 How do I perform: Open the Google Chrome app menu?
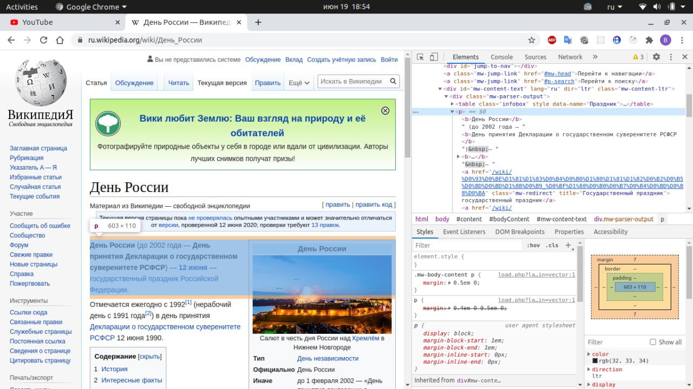click(x=91, y=7)
